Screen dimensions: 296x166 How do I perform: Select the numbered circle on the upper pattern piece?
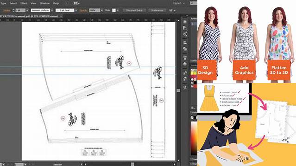point(129,63)
